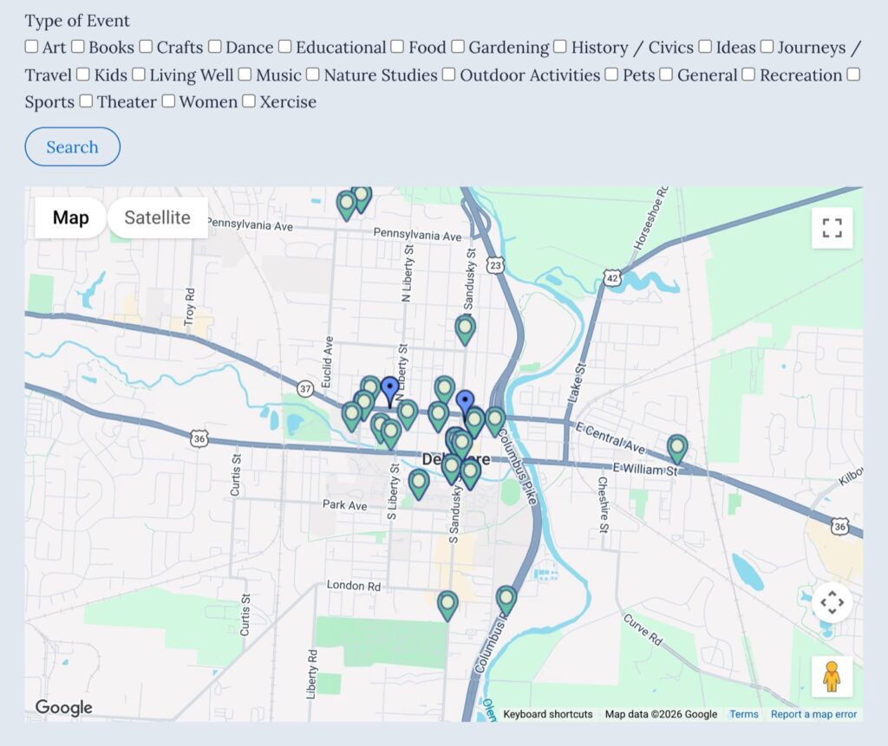Tick the Dance checkbox
888x746 pixels.
(x=215, y=47)
